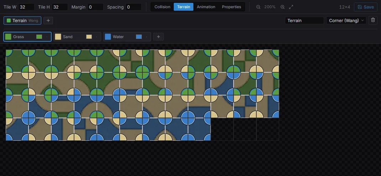The width and height of the screenshot is (381, 176).
Task: Click the Tile W input field
Action: pos(26,7)
